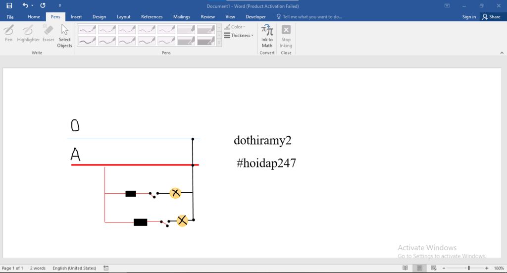
Task: Pick fifth pen style in top row
Action: [166, 30]
